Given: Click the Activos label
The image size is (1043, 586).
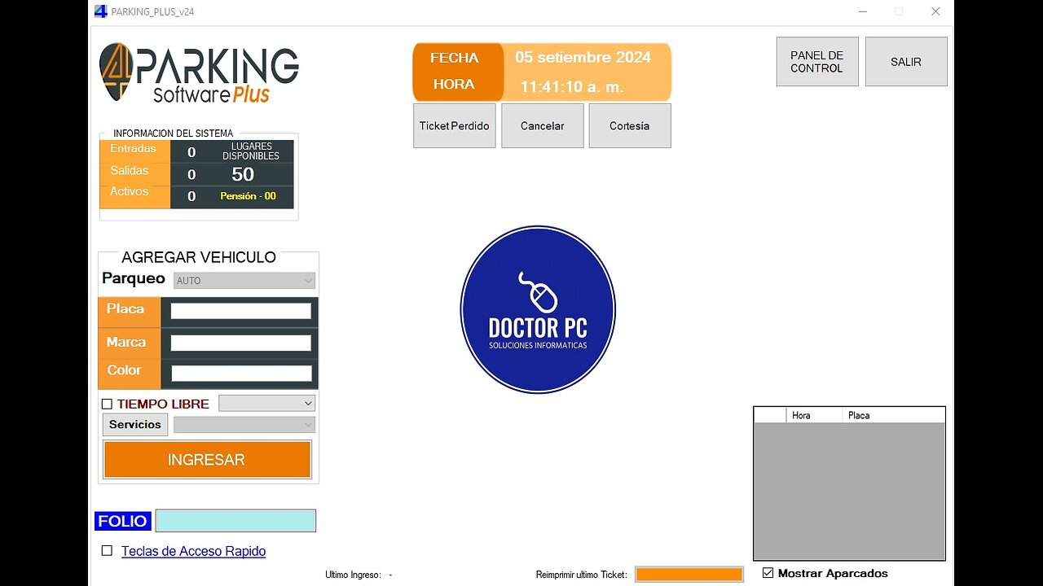Looking at the screenshot, I should click(x=130, y=191).
